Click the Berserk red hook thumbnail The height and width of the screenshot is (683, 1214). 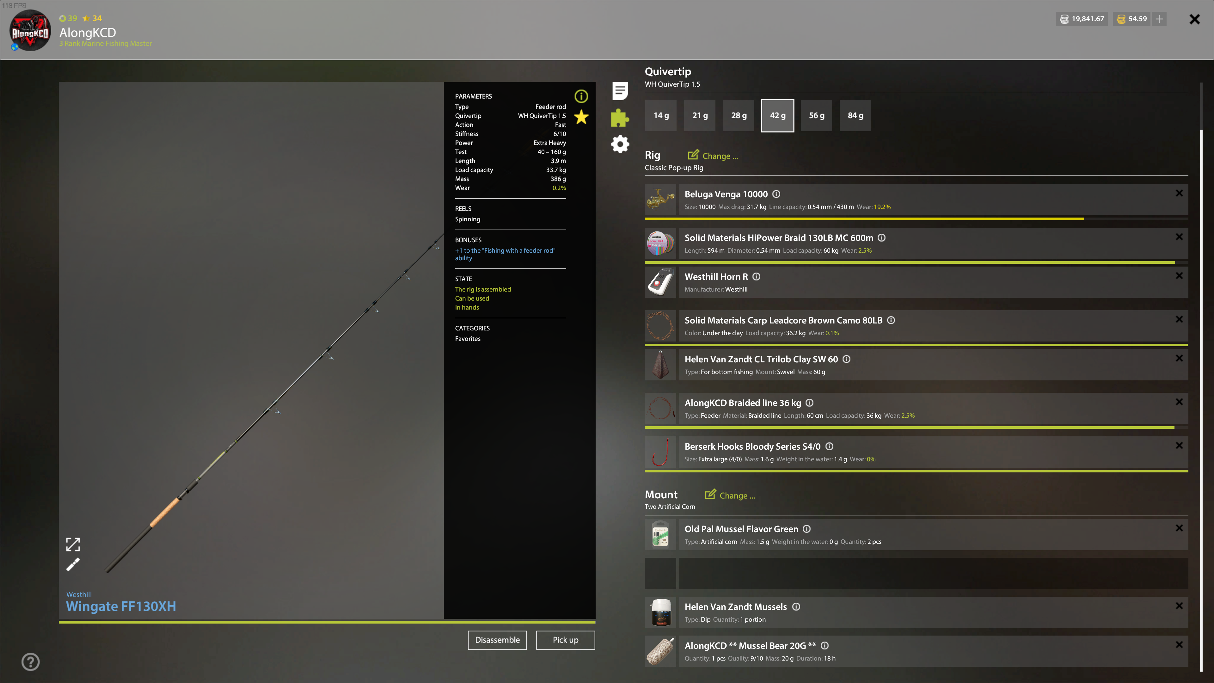[x=660, y=452]
